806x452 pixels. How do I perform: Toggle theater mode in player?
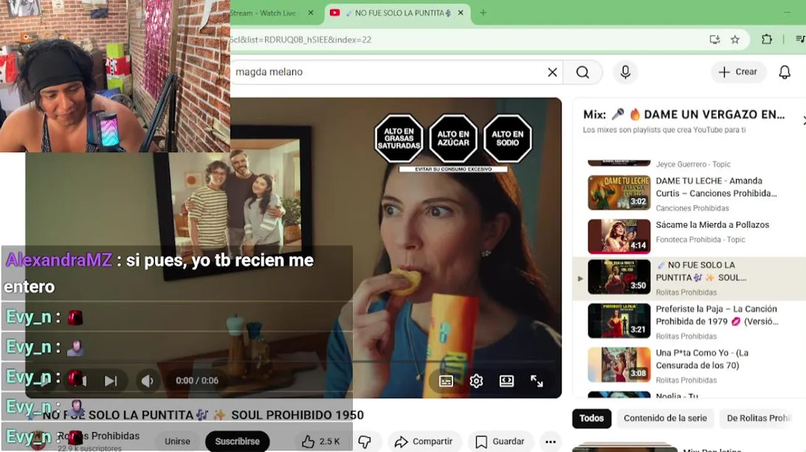(507, 381)
